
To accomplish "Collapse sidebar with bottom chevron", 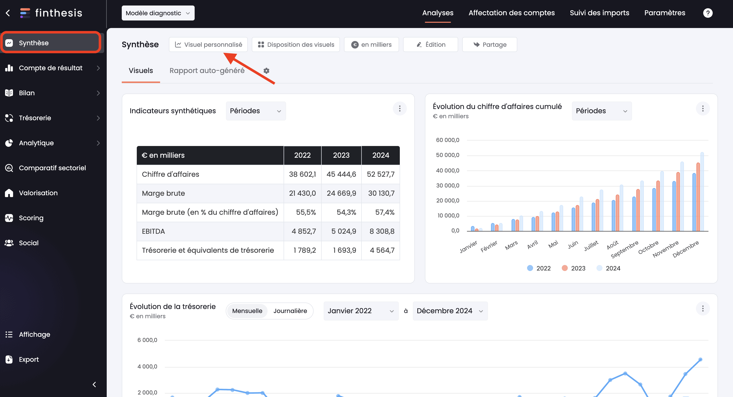I will pos(94,384).
